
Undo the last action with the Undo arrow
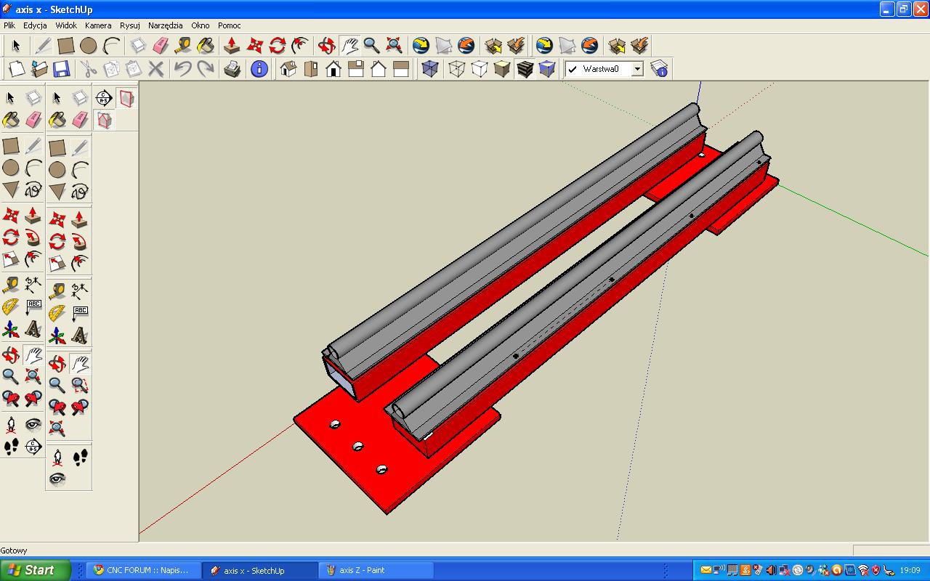[183, 69]
